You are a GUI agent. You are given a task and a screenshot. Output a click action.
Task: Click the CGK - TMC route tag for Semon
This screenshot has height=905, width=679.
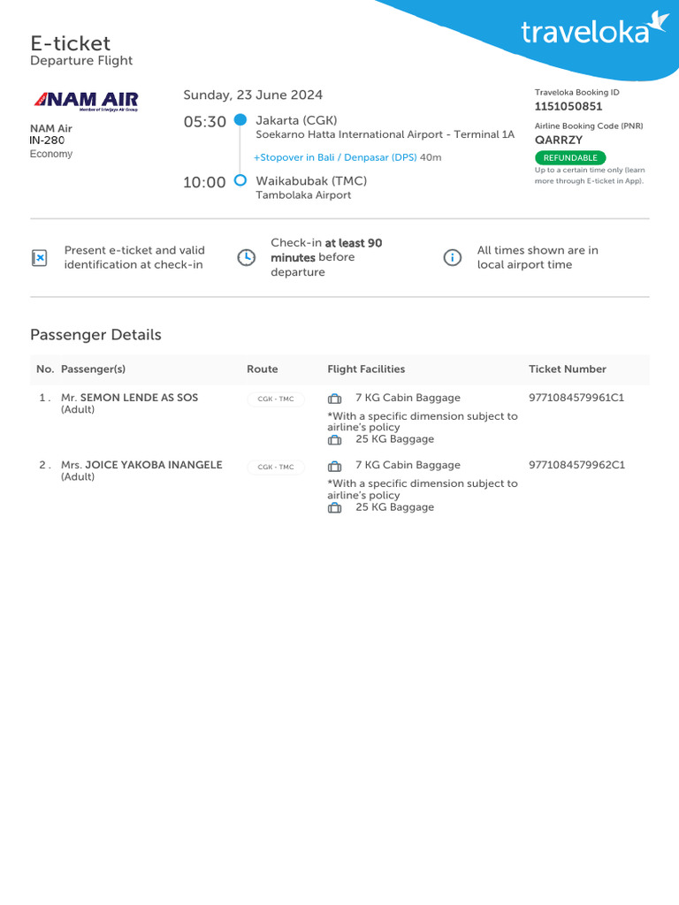[276, 399]
